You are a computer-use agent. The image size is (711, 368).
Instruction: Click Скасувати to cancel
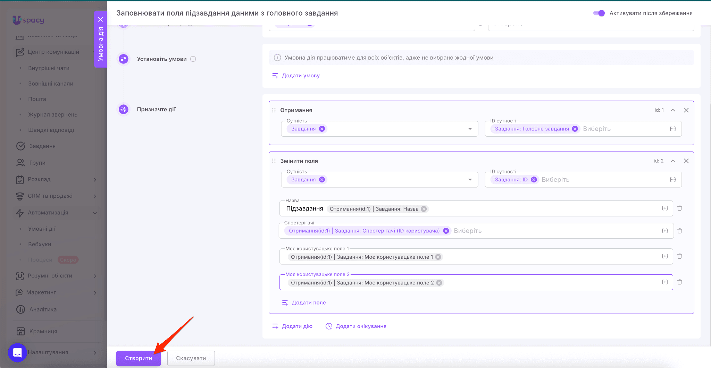click(x=191, y=358)
